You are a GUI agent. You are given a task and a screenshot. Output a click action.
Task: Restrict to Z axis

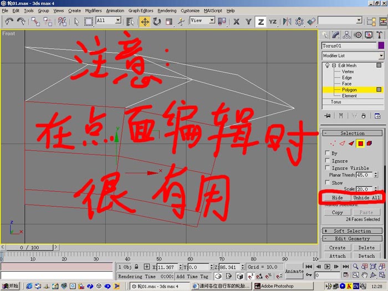[x=261, y=22]
